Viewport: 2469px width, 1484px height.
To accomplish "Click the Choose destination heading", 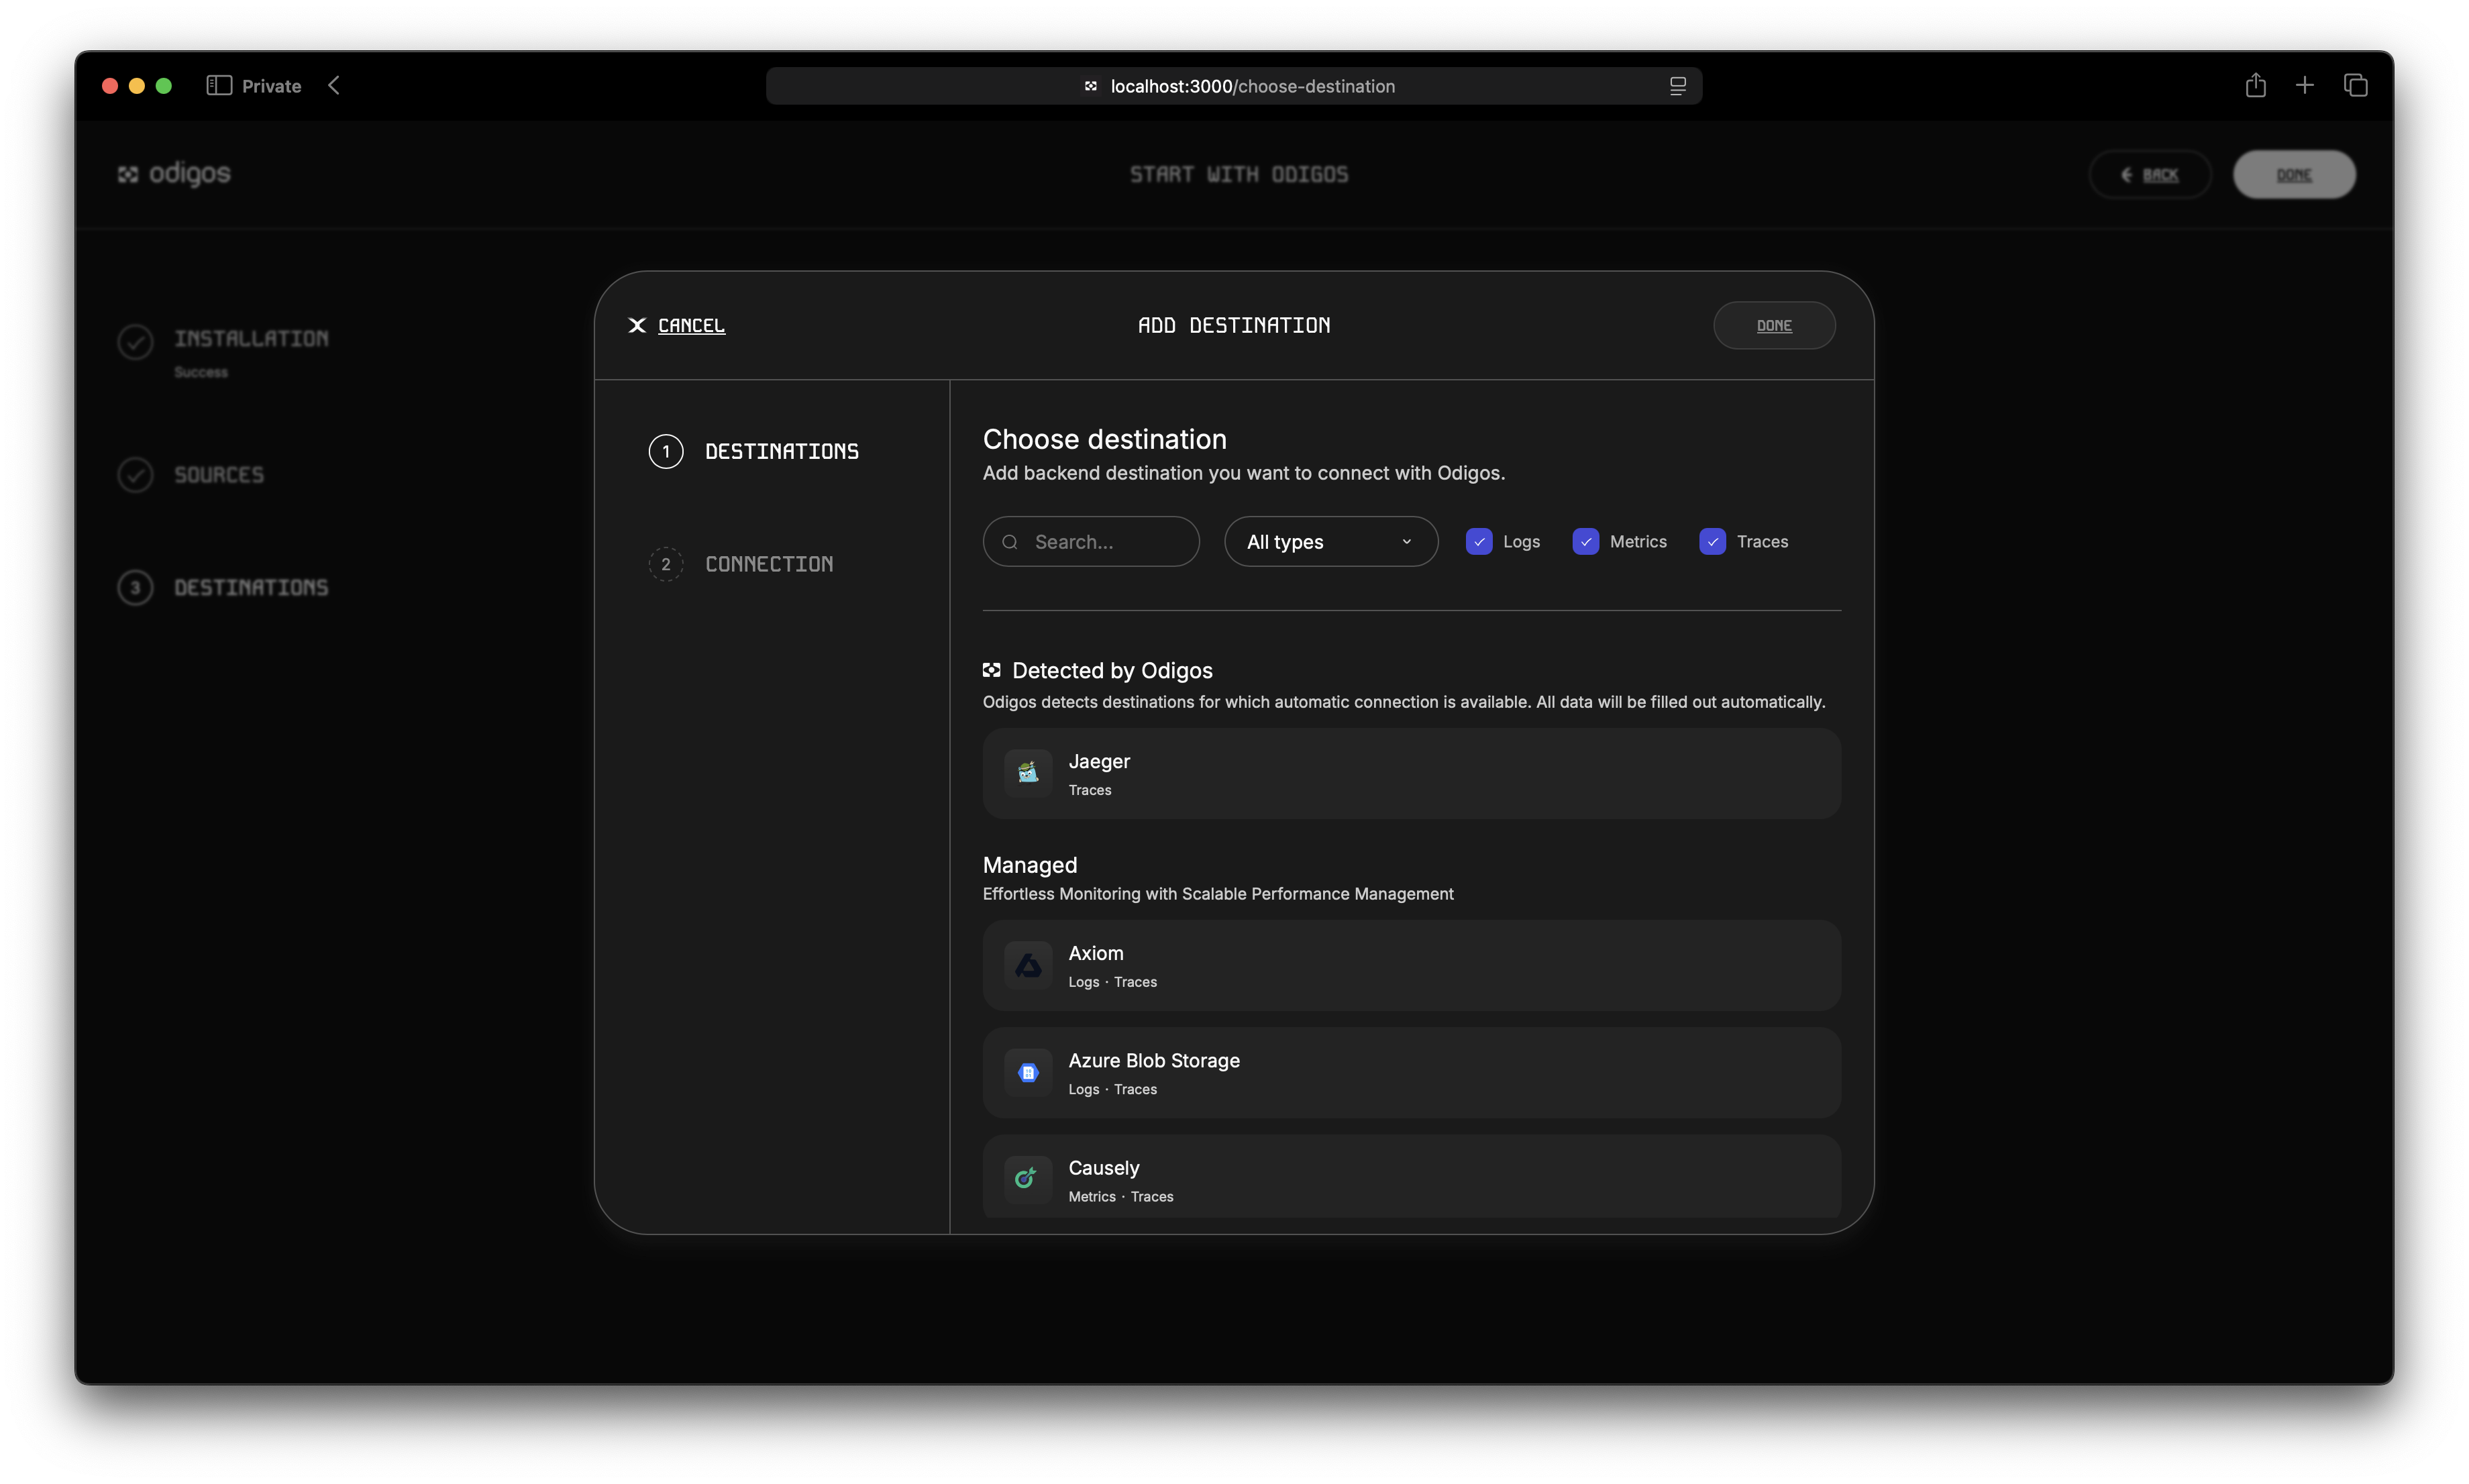I will click(x=1104, y=439).
